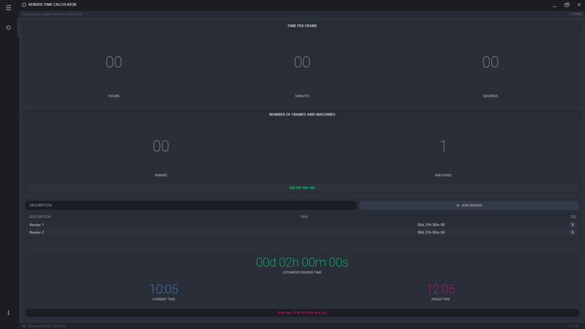Image resolution: width=585 pixels, height=329 pixels.
Task: Set the Minutes value field
Action: pos(302,62)
